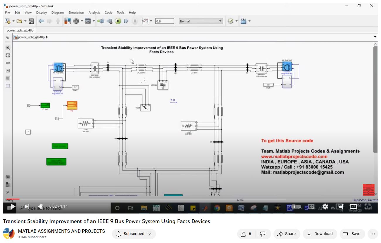
Task: Click the Save model floppy disk icon
Action: click(31, 21)
